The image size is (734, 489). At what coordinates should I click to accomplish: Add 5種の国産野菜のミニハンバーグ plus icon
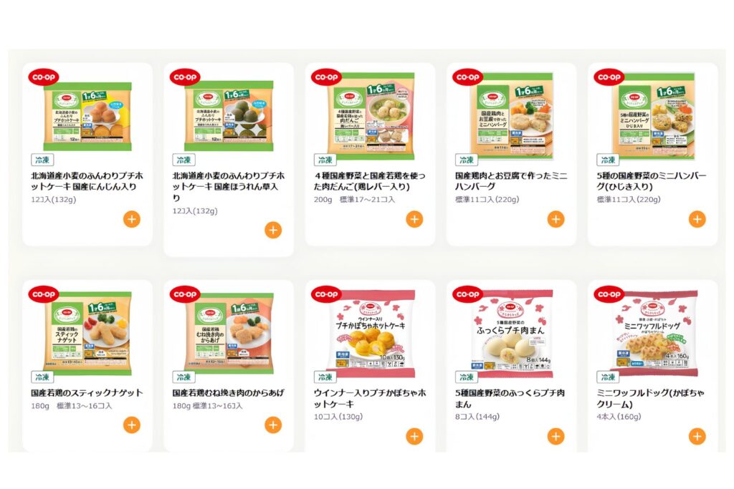[x=697, y=219]
